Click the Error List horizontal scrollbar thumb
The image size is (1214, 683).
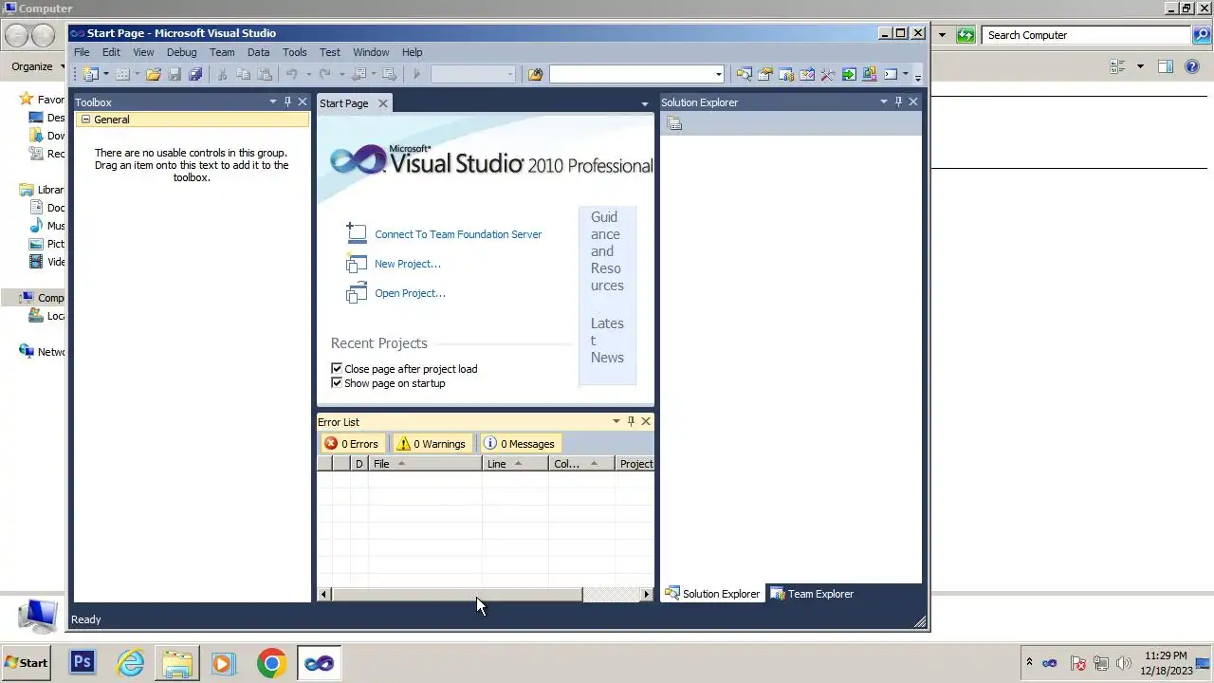click(x=456, y=595)
